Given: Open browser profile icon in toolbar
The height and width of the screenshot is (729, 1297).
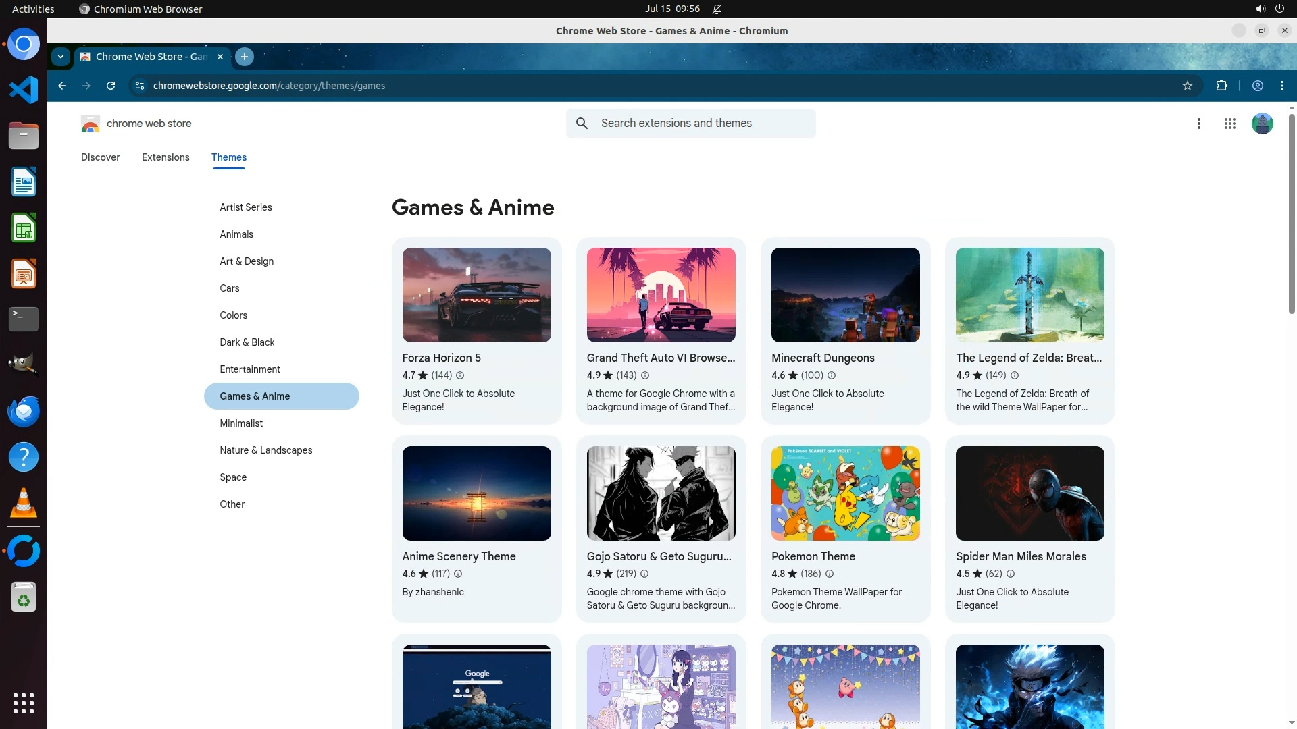Looking at the screenshot, I should [x=1257, y=86].
